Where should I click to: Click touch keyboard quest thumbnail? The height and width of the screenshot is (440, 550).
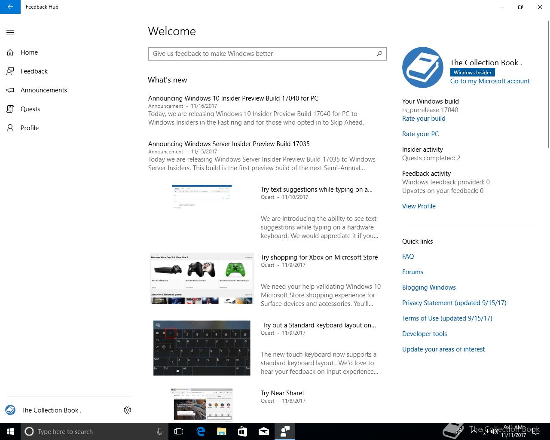click(202, 348)
